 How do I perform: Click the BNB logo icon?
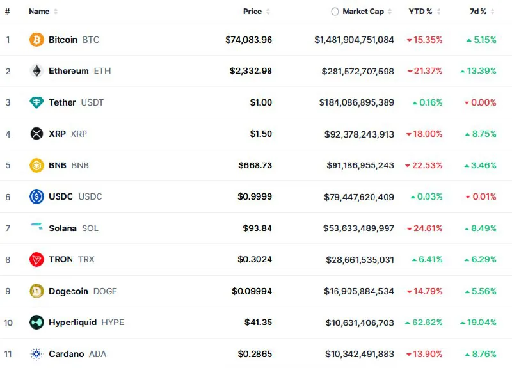tap(37, 165)
